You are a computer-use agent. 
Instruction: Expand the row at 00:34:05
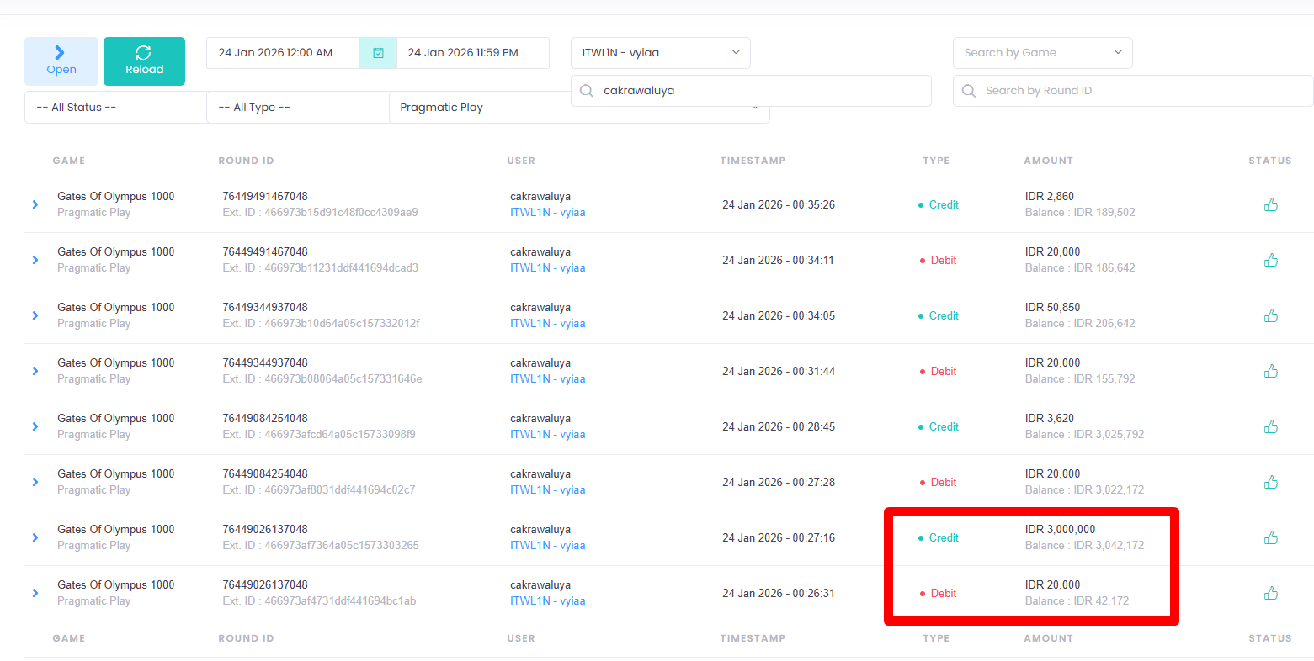pos(35,315)
